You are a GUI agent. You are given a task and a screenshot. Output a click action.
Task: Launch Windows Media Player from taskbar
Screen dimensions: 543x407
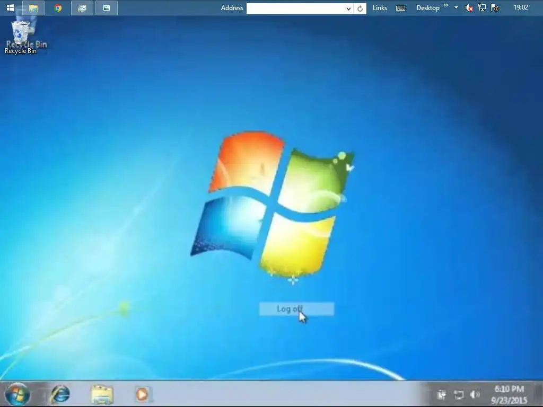click(142, 394)
